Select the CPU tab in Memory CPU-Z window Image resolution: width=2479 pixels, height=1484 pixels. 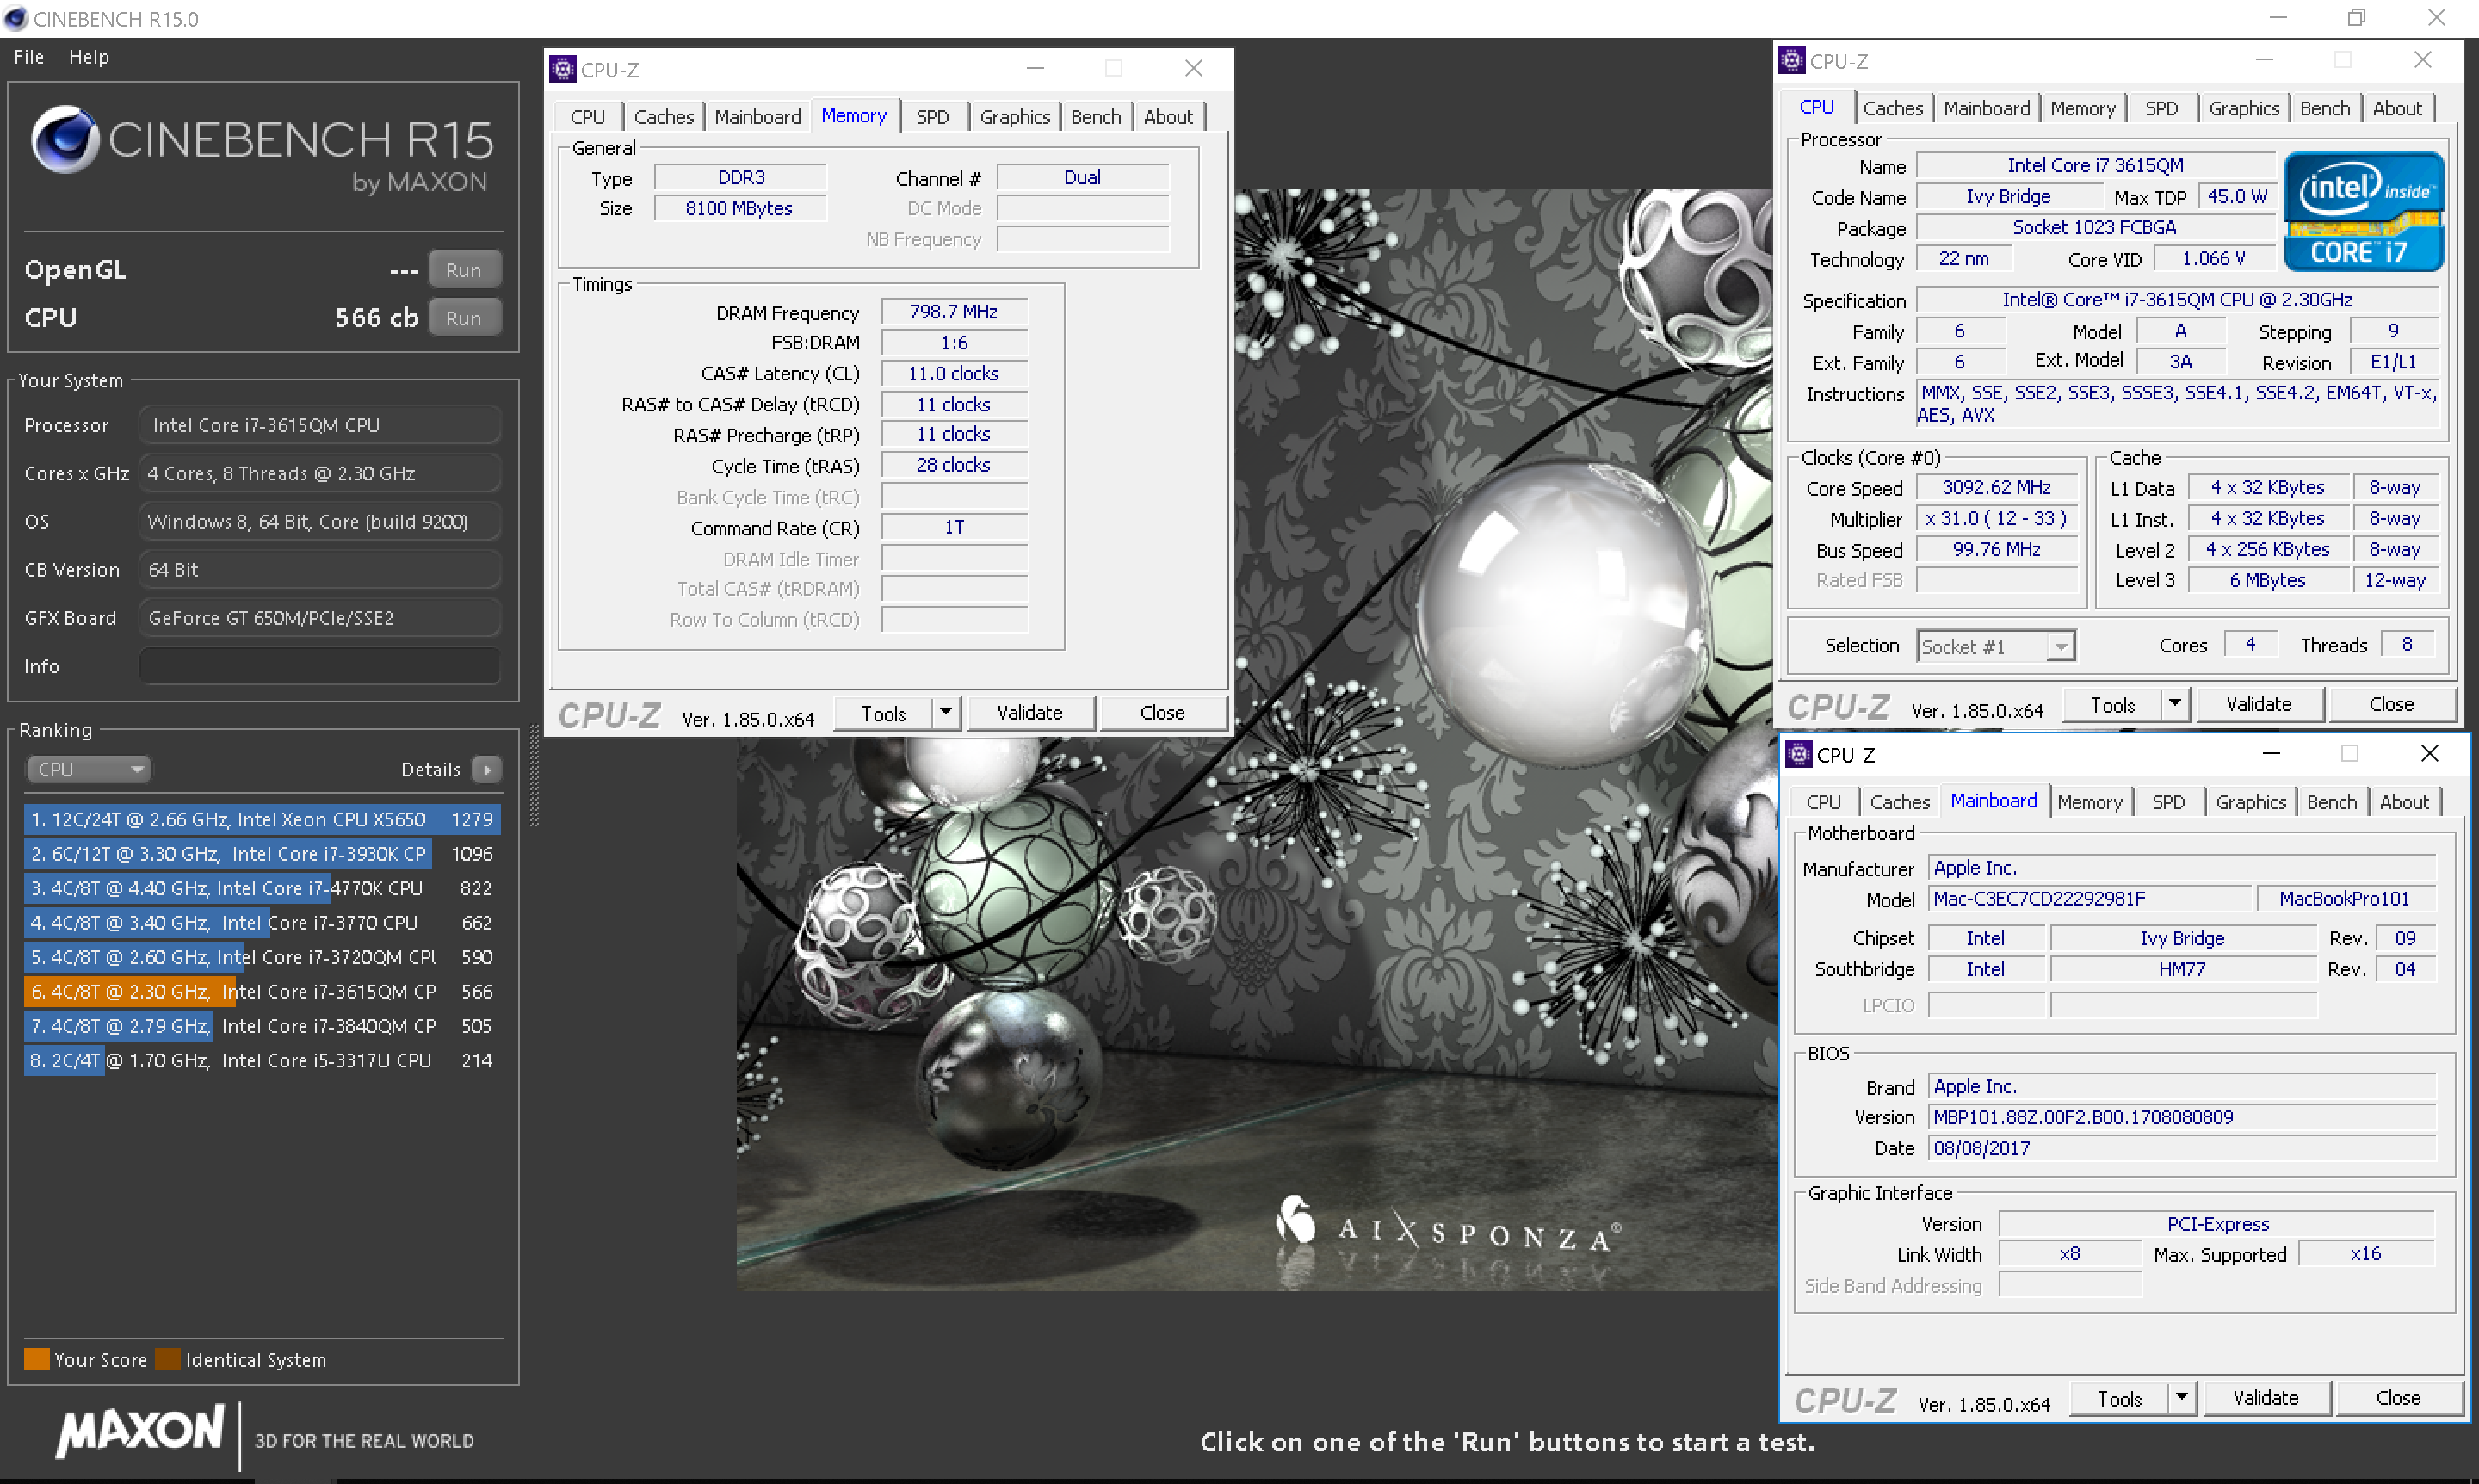(587, 117)
